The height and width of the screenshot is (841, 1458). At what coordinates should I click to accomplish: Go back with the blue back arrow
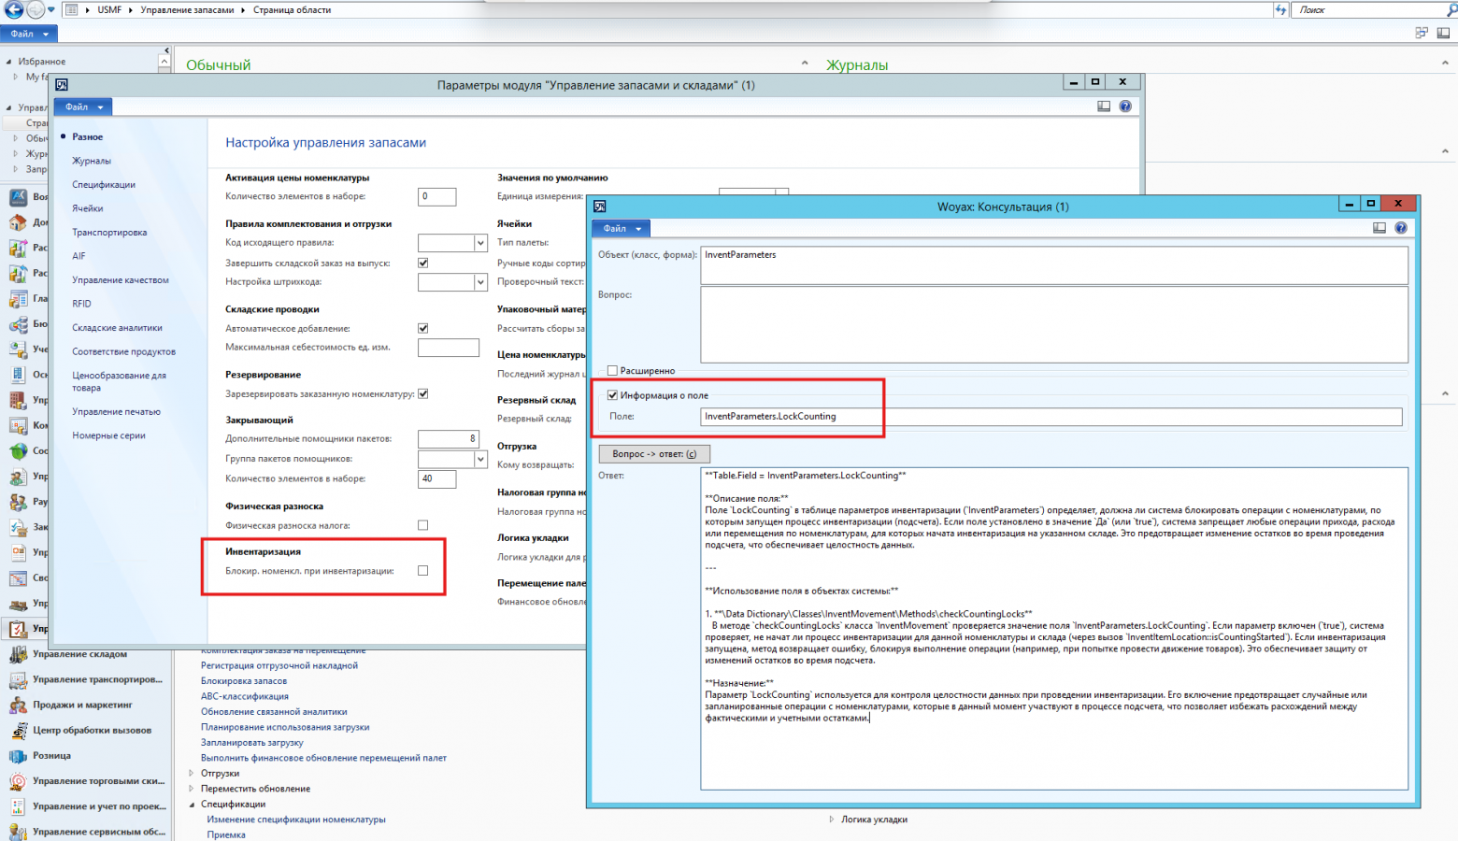[14, 10]
